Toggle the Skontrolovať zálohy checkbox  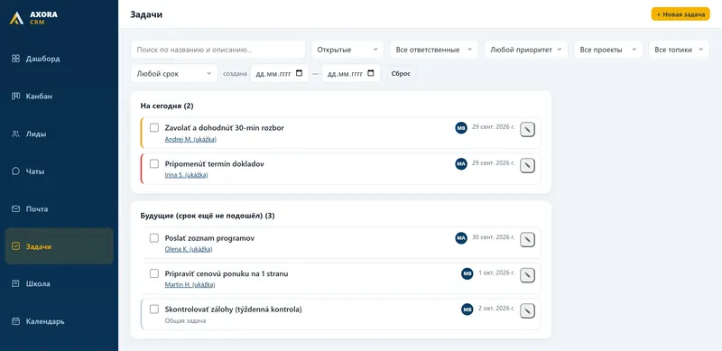pyautogui.click(x=154, y=309)
